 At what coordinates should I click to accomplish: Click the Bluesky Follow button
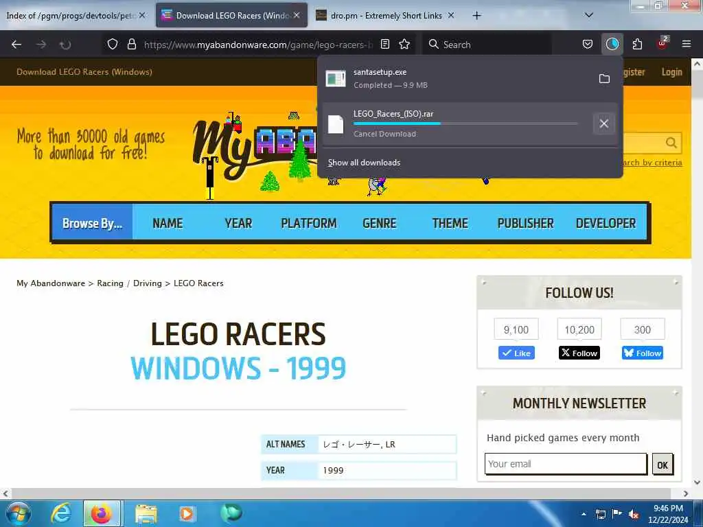(642, 353)
